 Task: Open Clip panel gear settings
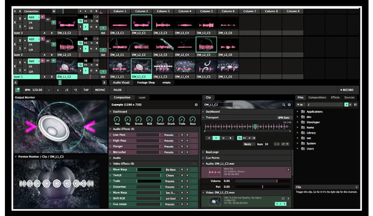289,105
